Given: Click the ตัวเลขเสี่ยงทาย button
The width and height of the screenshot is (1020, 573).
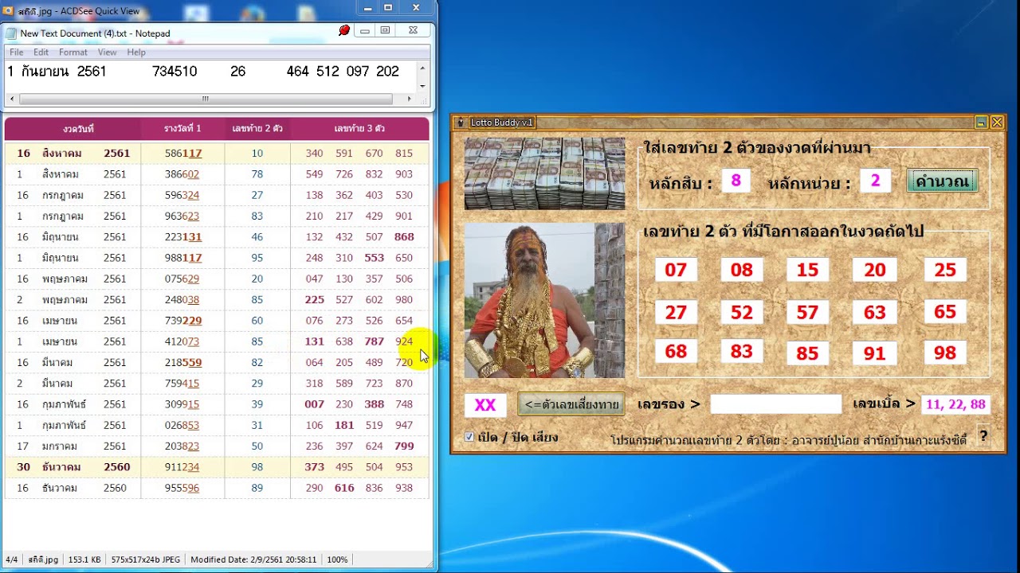Looking at the screenshot, I should coord(571,404).
